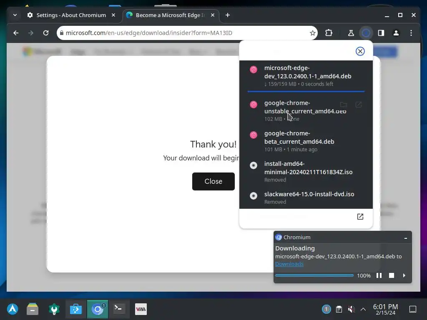
Task: Bookmark this page with the star
Action: (313, 33)
